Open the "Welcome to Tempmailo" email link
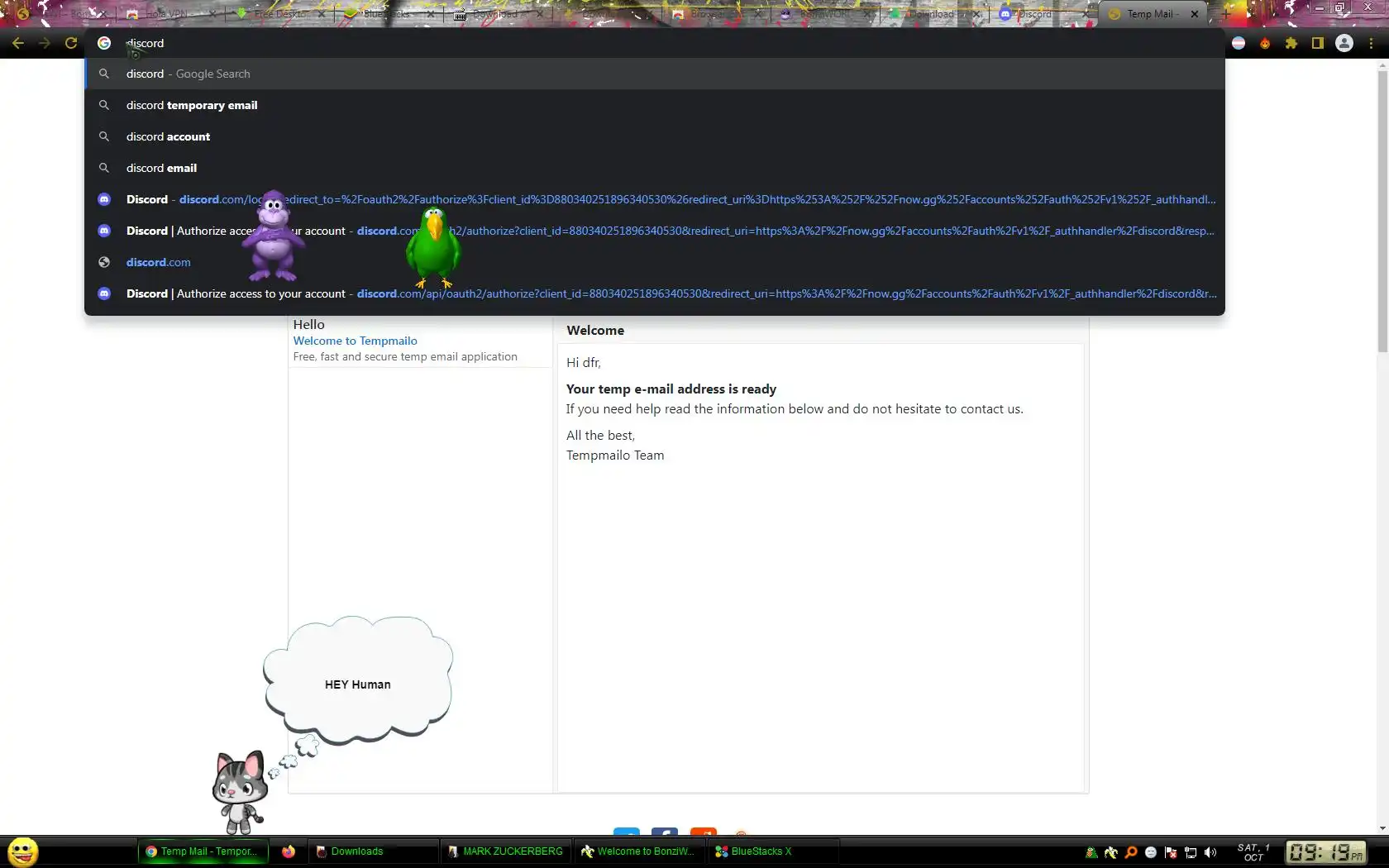The image size is (1389, 868). pos(355,341)
